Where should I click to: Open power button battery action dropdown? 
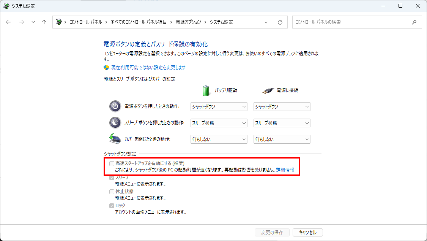(219, 106)
